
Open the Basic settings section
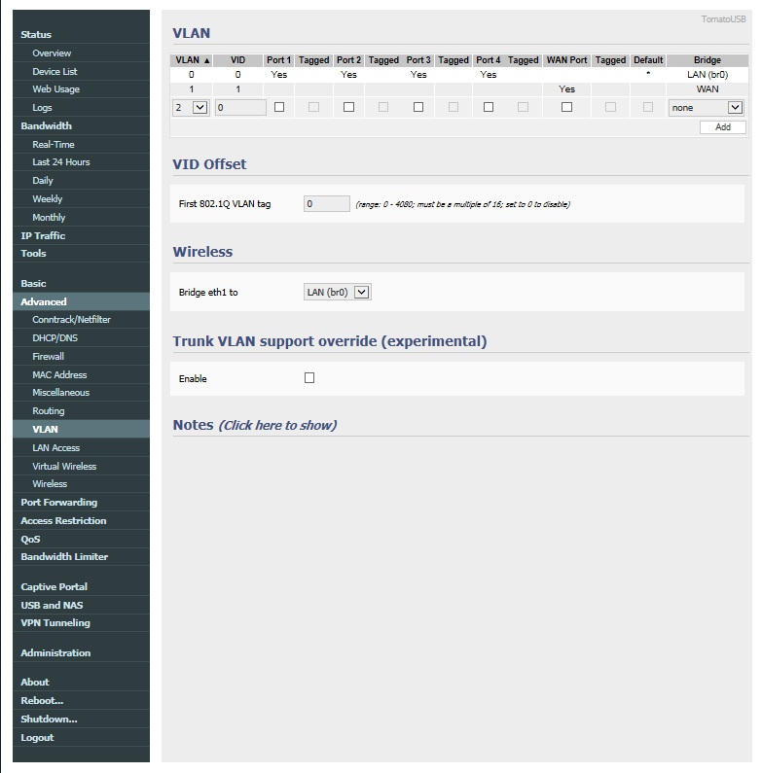coord(33,284)
